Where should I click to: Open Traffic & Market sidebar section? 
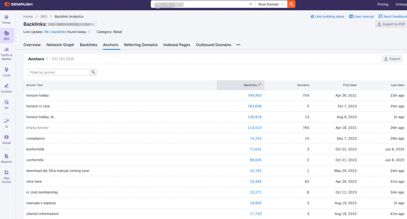pos(6,54)
